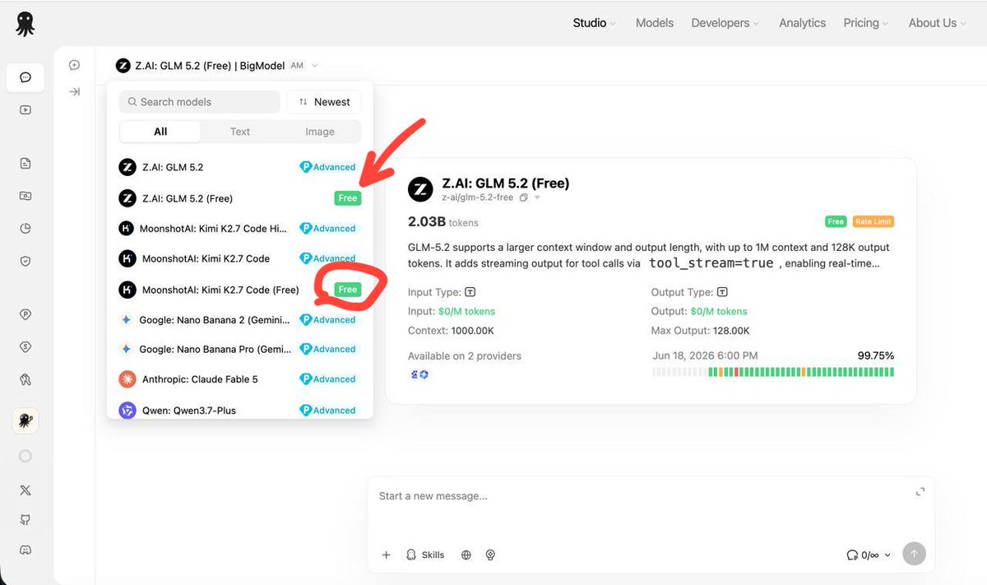Toggle the circle theme switch in the sidebar
Image resolution: width=987 pixels, height=585 pixels.
click(25, 456)
